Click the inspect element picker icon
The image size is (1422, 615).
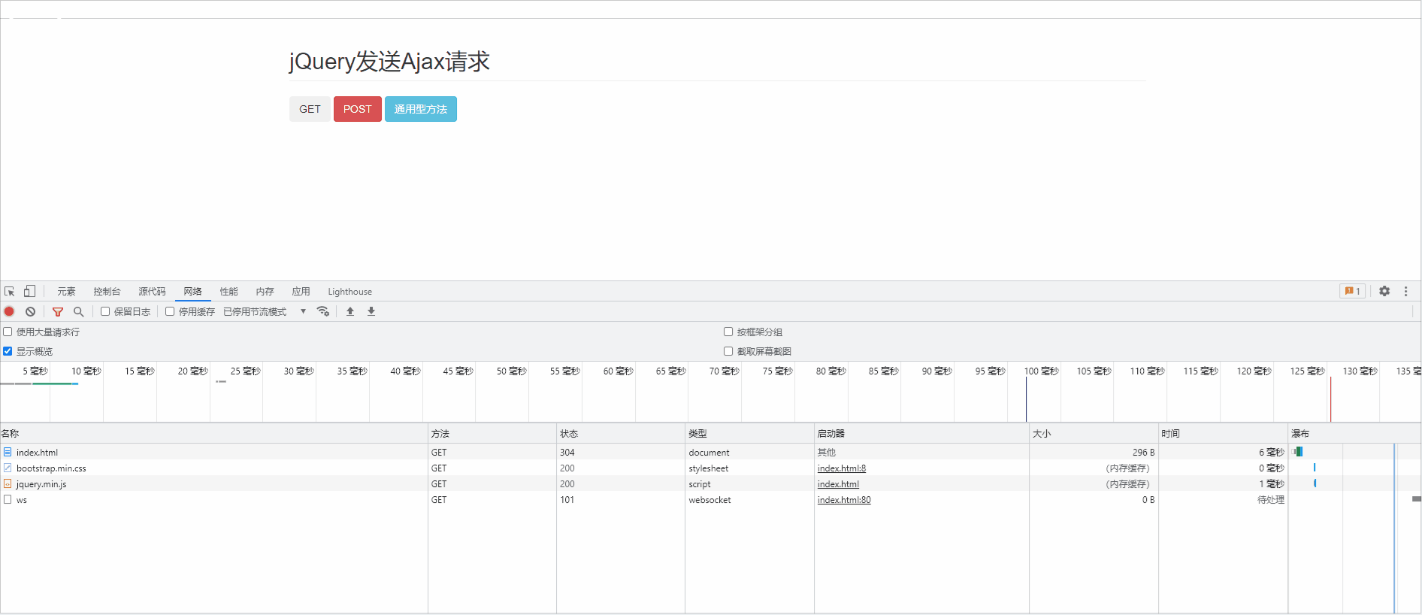pos(10,292)
